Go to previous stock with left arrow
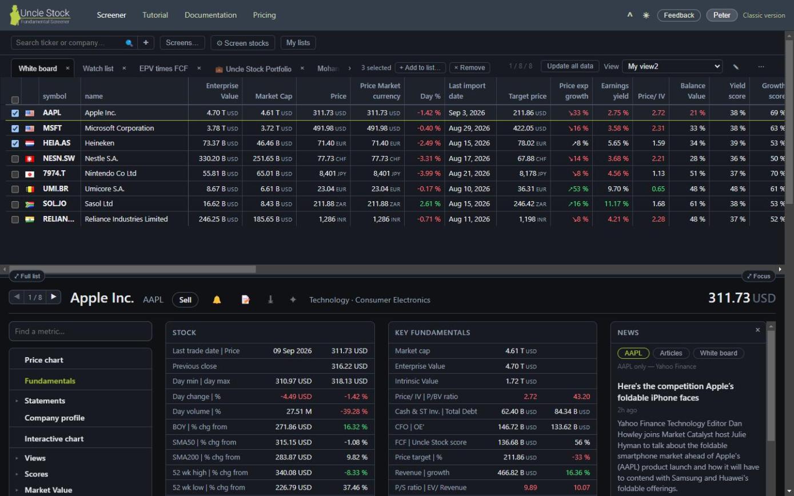Screen dimensions: 794x496 17,297
